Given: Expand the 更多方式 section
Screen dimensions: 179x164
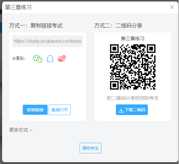Looking at the screenshot, I should click(20, 130).
